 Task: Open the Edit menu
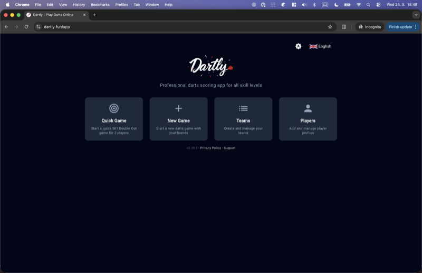[50, 5]
